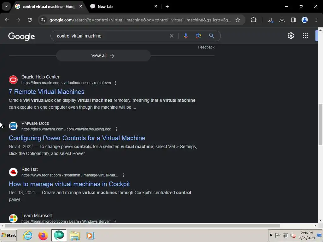Open the Windows Start menu
Screen dimensions: 323x242
[9, 235]
